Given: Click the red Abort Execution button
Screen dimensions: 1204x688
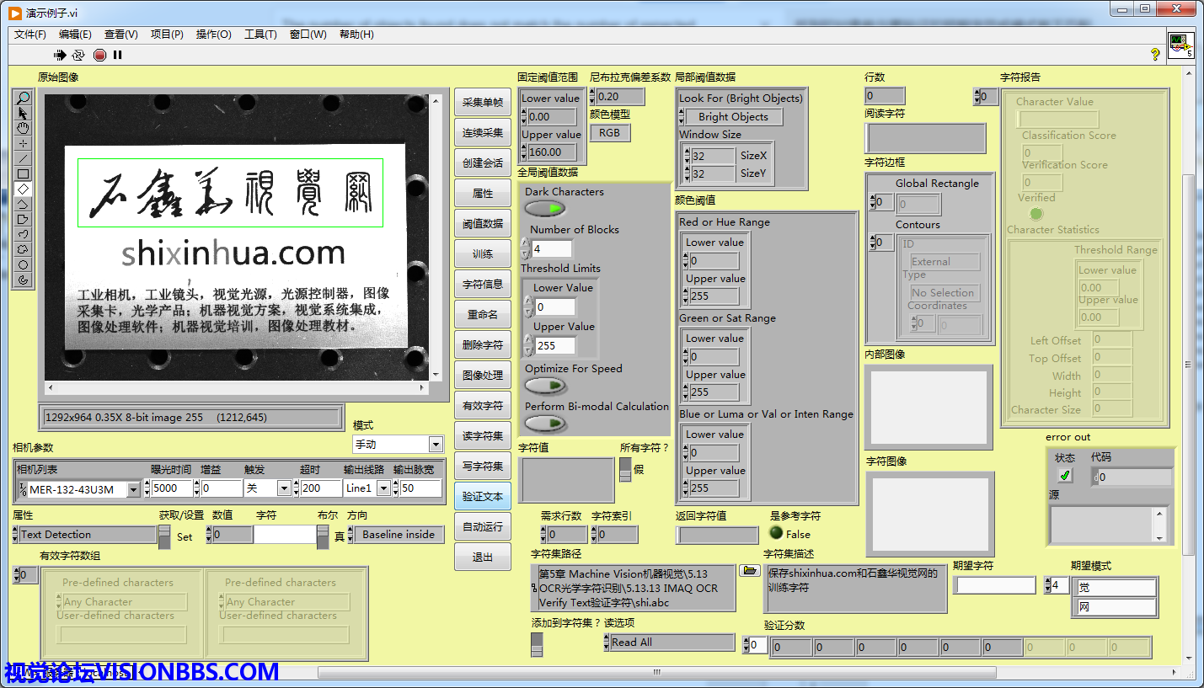Looking at the screenshot, I should tap(99, 56).
